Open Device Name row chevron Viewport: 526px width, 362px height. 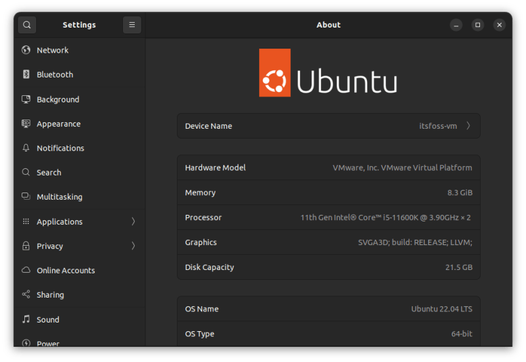coord(468,126)
